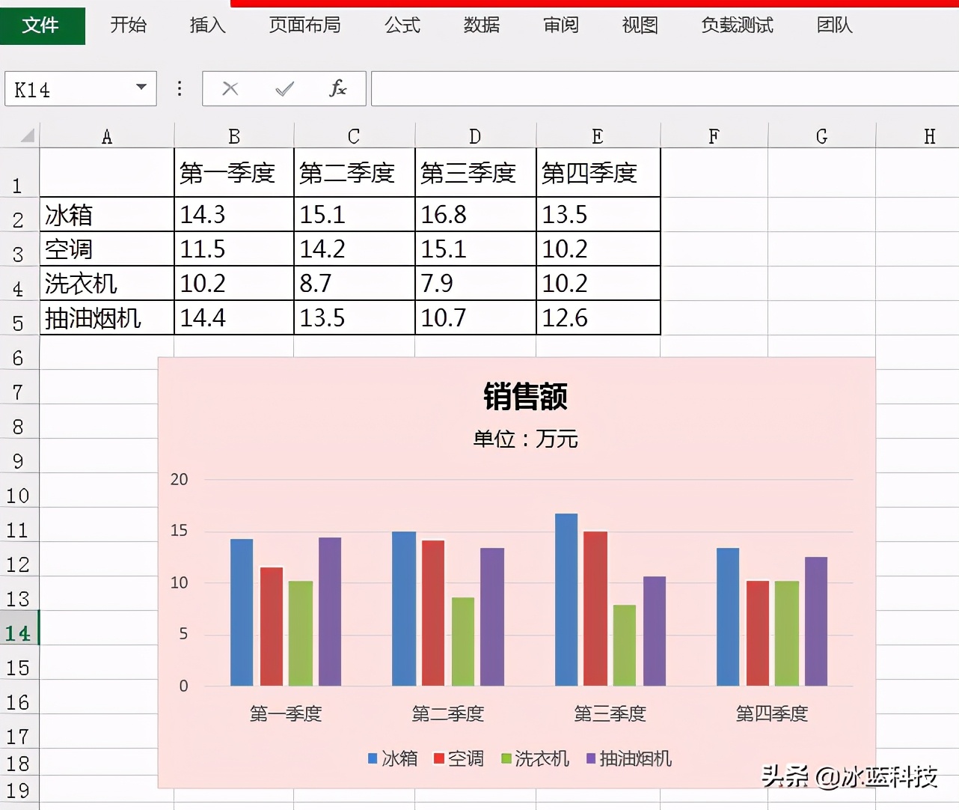
Task: Open the Name Box dropdown arrow
Action: pos(141,88)
